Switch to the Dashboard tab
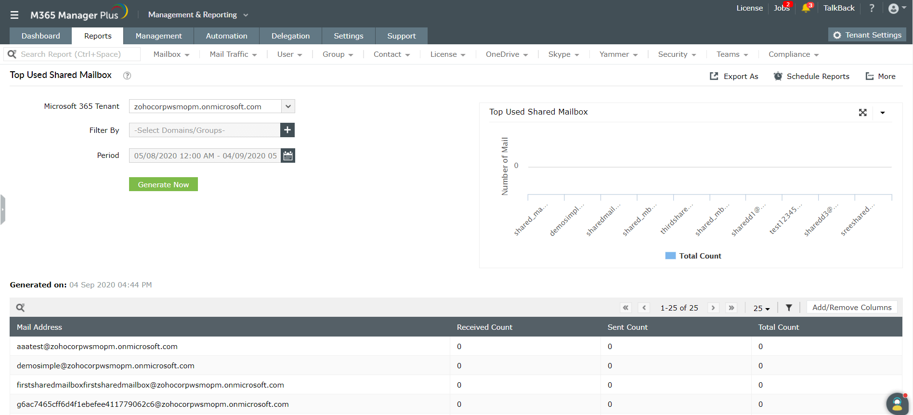This screenshot has width=913, height=415. [41, 36]
